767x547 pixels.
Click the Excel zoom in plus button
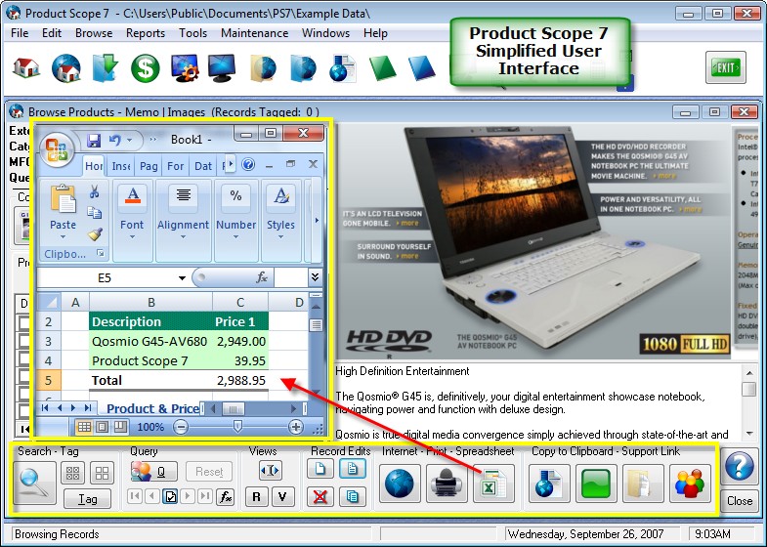point(295,427)
